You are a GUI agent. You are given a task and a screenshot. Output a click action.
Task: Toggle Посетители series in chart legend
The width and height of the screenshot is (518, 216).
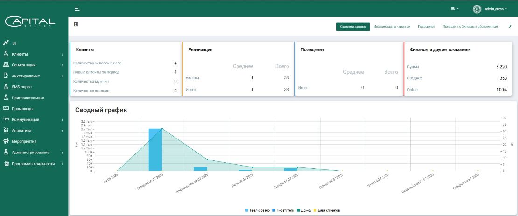point(284,211)
